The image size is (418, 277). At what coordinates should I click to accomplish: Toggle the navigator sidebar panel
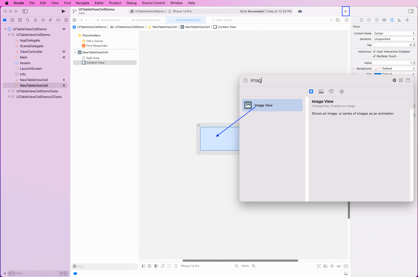pyautogui.click(x=25, y=11)
